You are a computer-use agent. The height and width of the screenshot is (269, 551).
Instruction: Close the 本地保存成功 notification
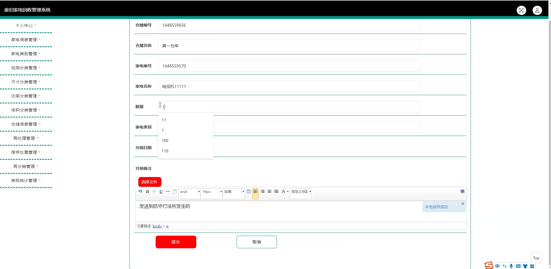pos(463,204)
